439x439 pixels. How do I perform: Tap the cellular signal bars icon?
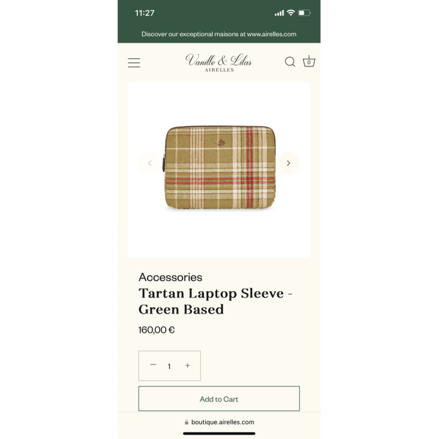[x=279, y=13]
